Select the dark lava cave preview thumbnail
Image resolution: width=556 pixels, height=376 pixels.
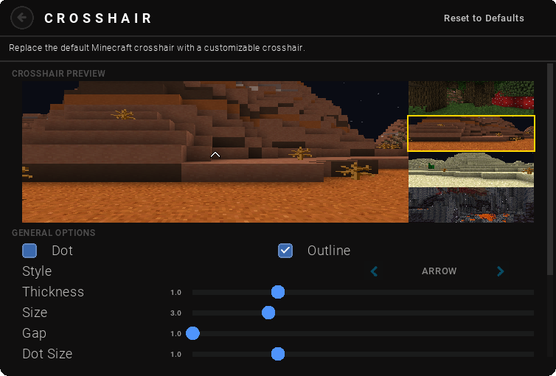tap(471, 205)
